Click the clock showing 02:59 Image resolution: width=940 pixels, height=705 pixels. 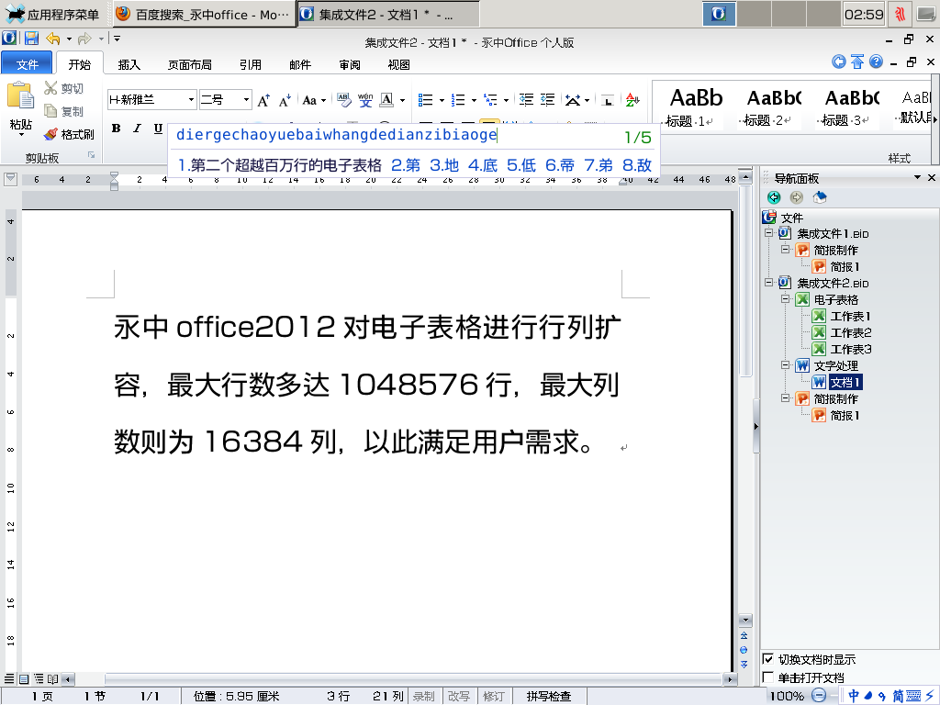click(863, 15)
